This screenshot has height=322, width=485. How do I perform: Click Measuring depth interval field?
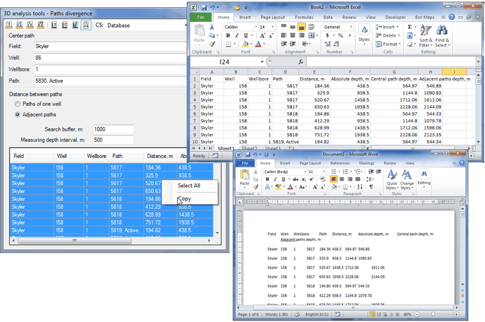113,140
